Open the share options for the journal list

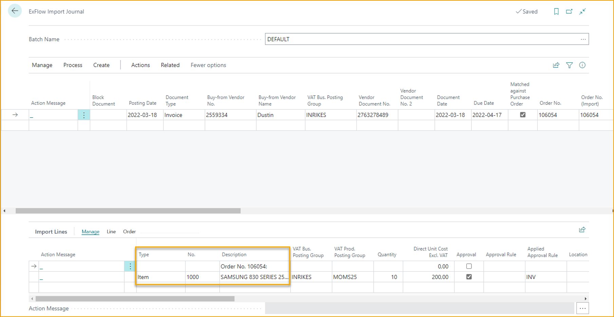(556, 65)
